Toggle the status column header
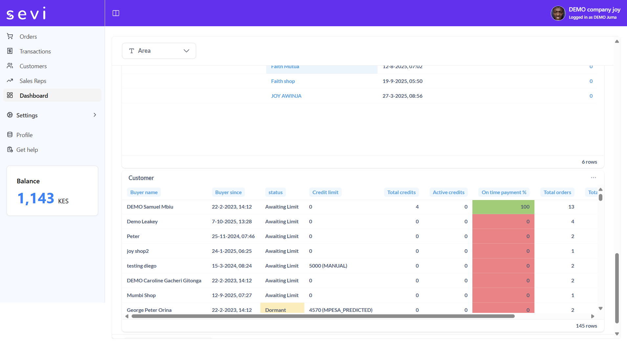 [275, 192]
